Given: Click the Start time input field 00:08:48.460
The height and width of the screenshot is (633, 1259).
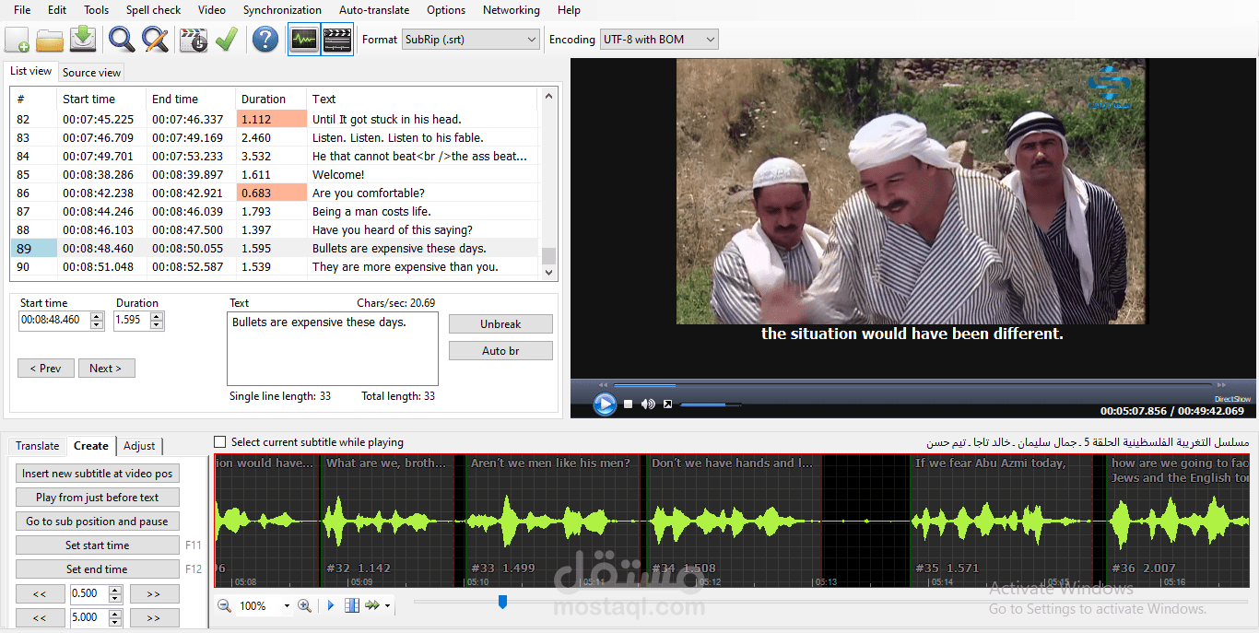Looking at the screenshot, I should click(x=55, y=321).
